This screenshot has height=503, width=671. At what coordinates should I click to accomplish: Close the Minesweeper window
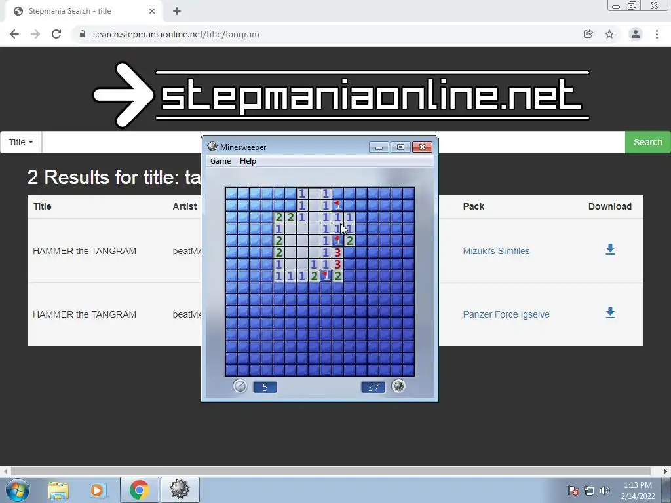tap(423, 147)
